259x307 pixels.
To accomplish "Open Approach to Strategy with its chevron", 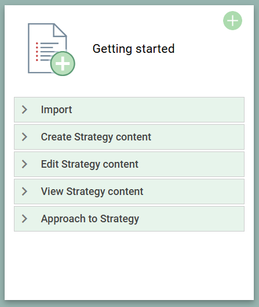I will 24,219.
